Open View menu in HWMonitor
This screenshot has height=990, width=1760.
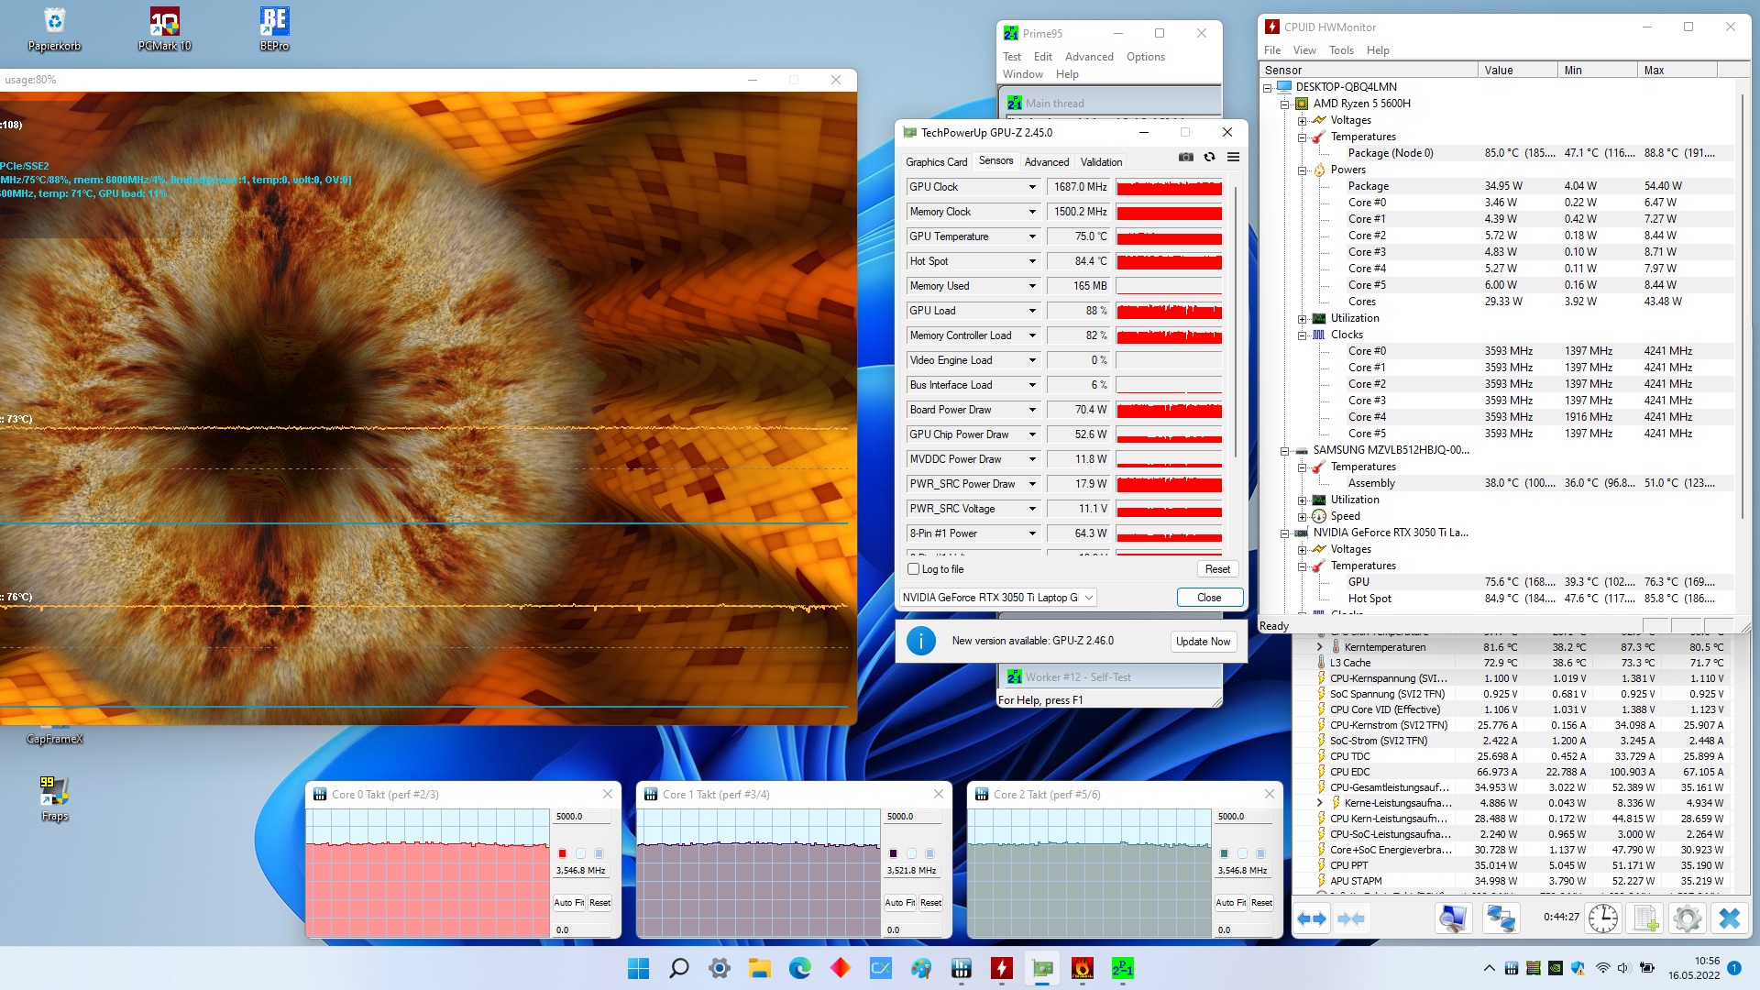tap(1304, 50)
